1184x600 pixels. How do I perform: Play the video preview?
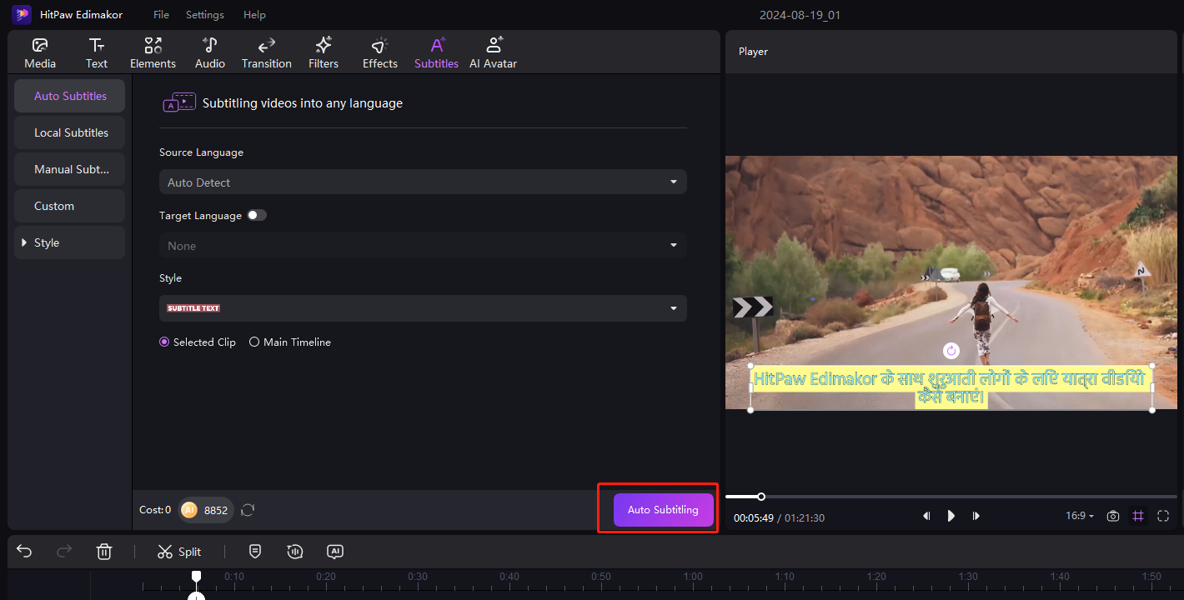click(x=951, y=517)
